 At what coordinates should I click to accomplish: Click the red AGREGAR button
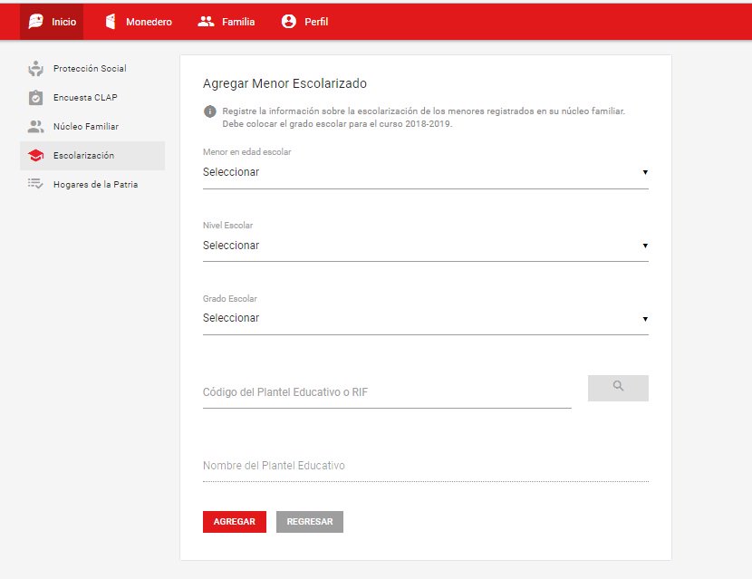tap(235, 521)
